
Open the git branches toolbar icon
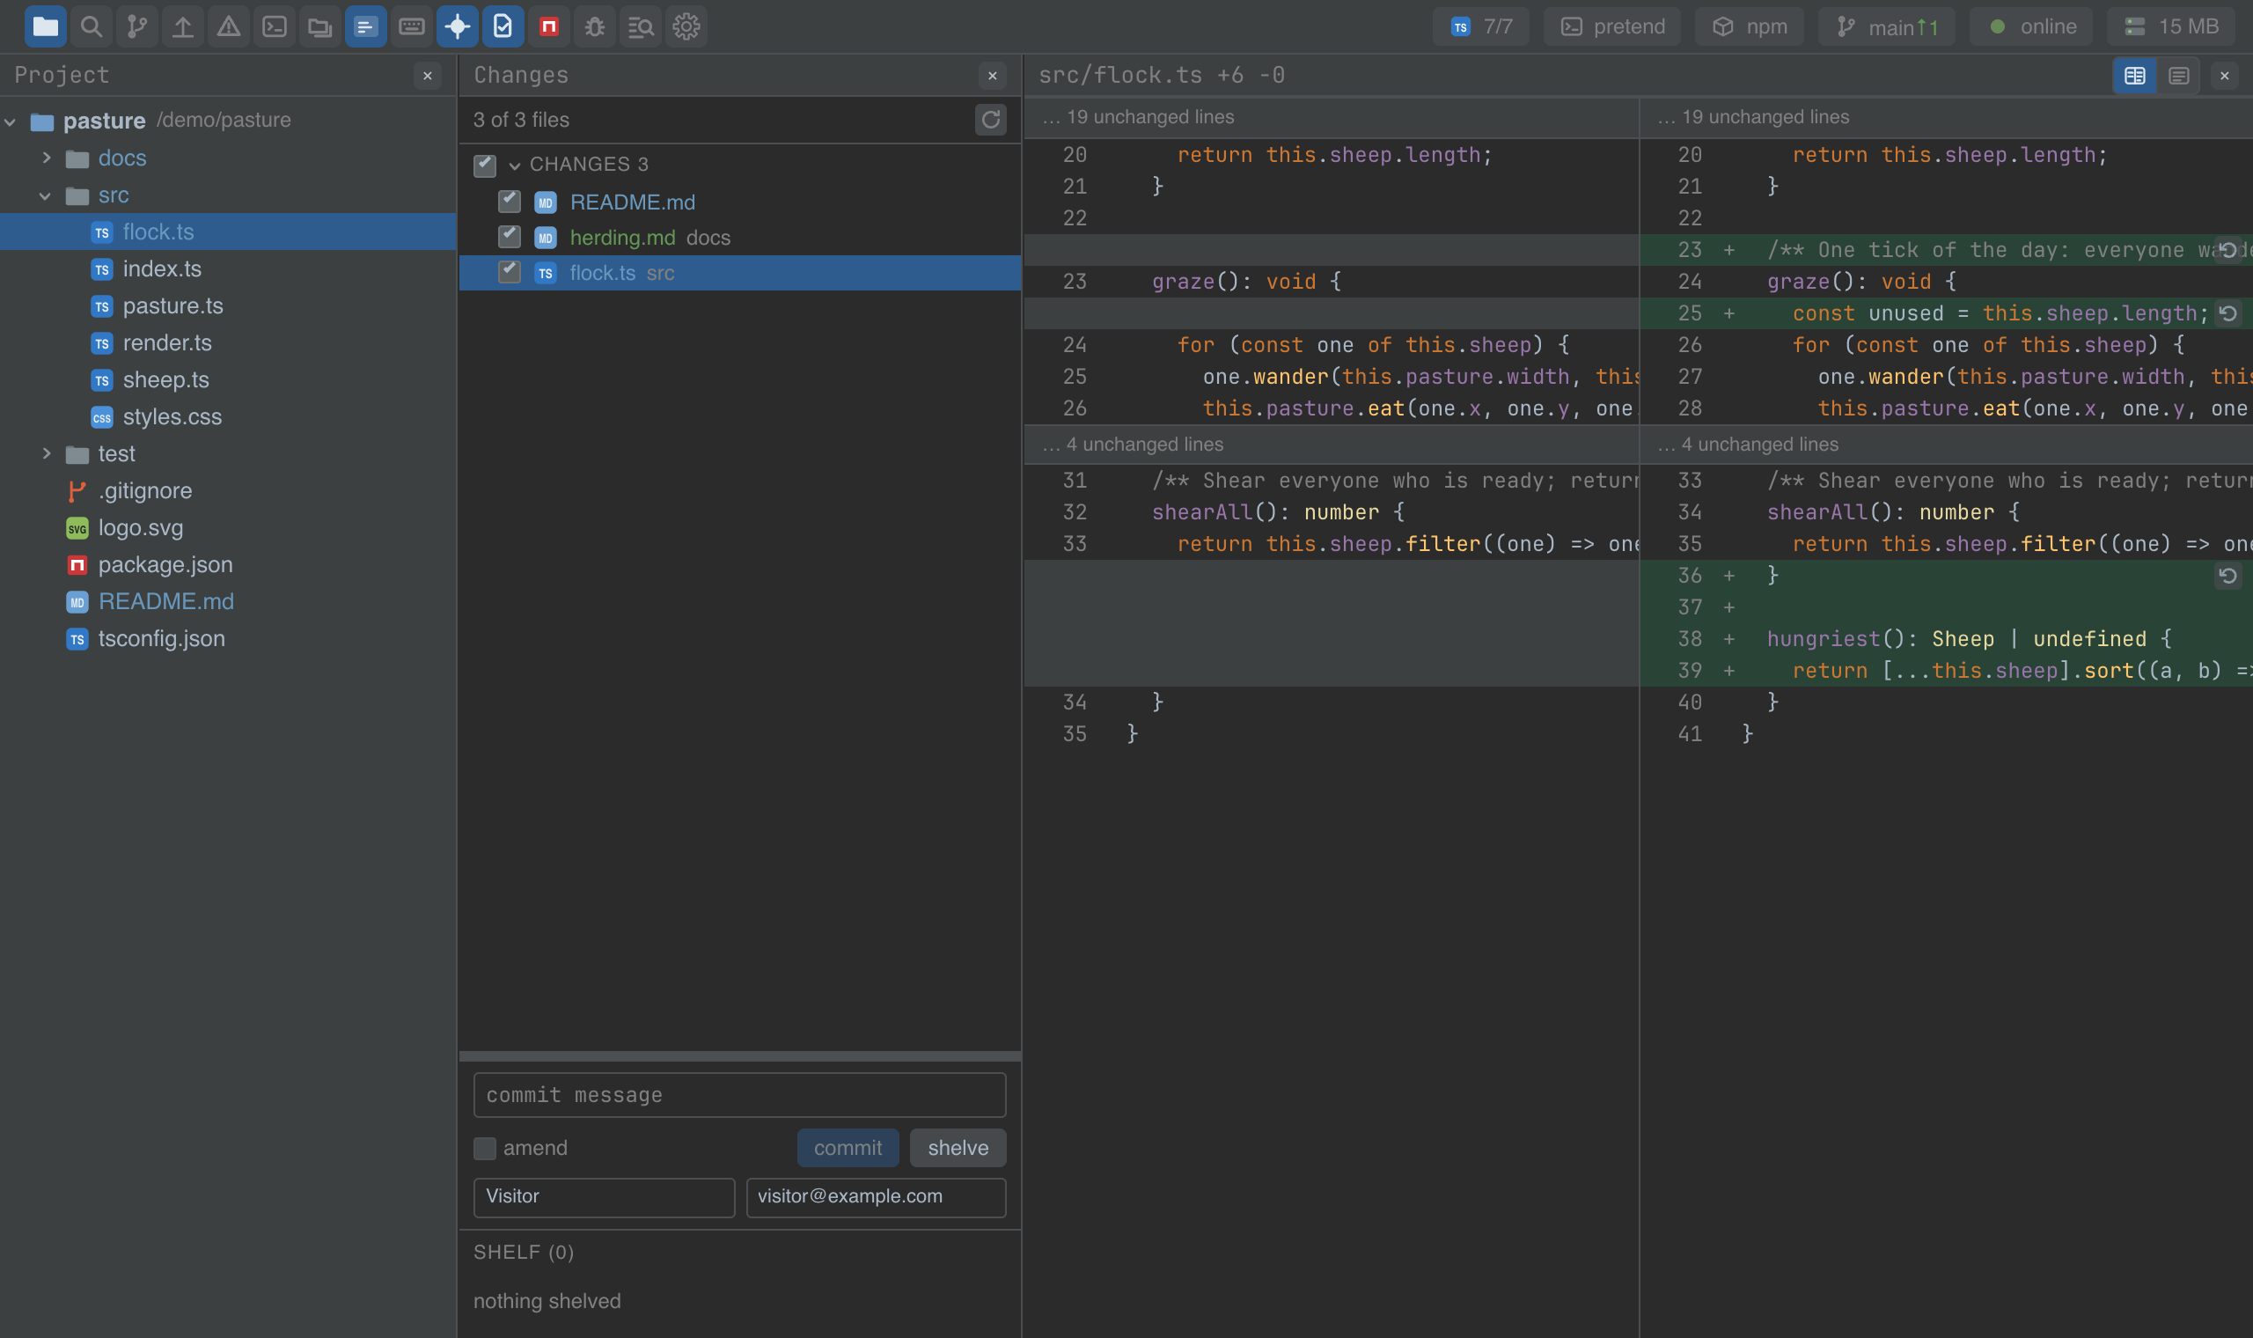click(137, 26)
